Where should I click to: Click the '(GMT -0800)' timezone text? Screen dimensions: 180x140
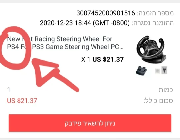(x=111, y=23)
